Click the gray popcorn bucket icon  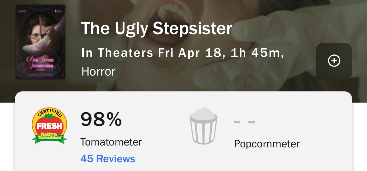(x=203, y=126)
